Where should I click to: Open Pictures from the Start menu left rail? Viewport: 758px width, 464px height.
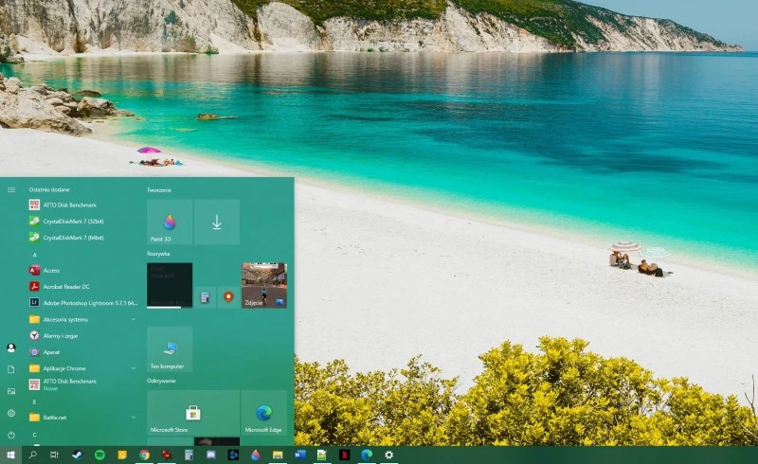(x=11, y=391)
